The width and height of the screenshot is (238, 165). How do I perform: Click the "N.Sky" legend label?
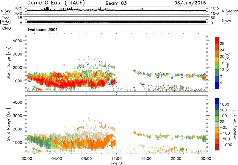[x=6, y=11]
